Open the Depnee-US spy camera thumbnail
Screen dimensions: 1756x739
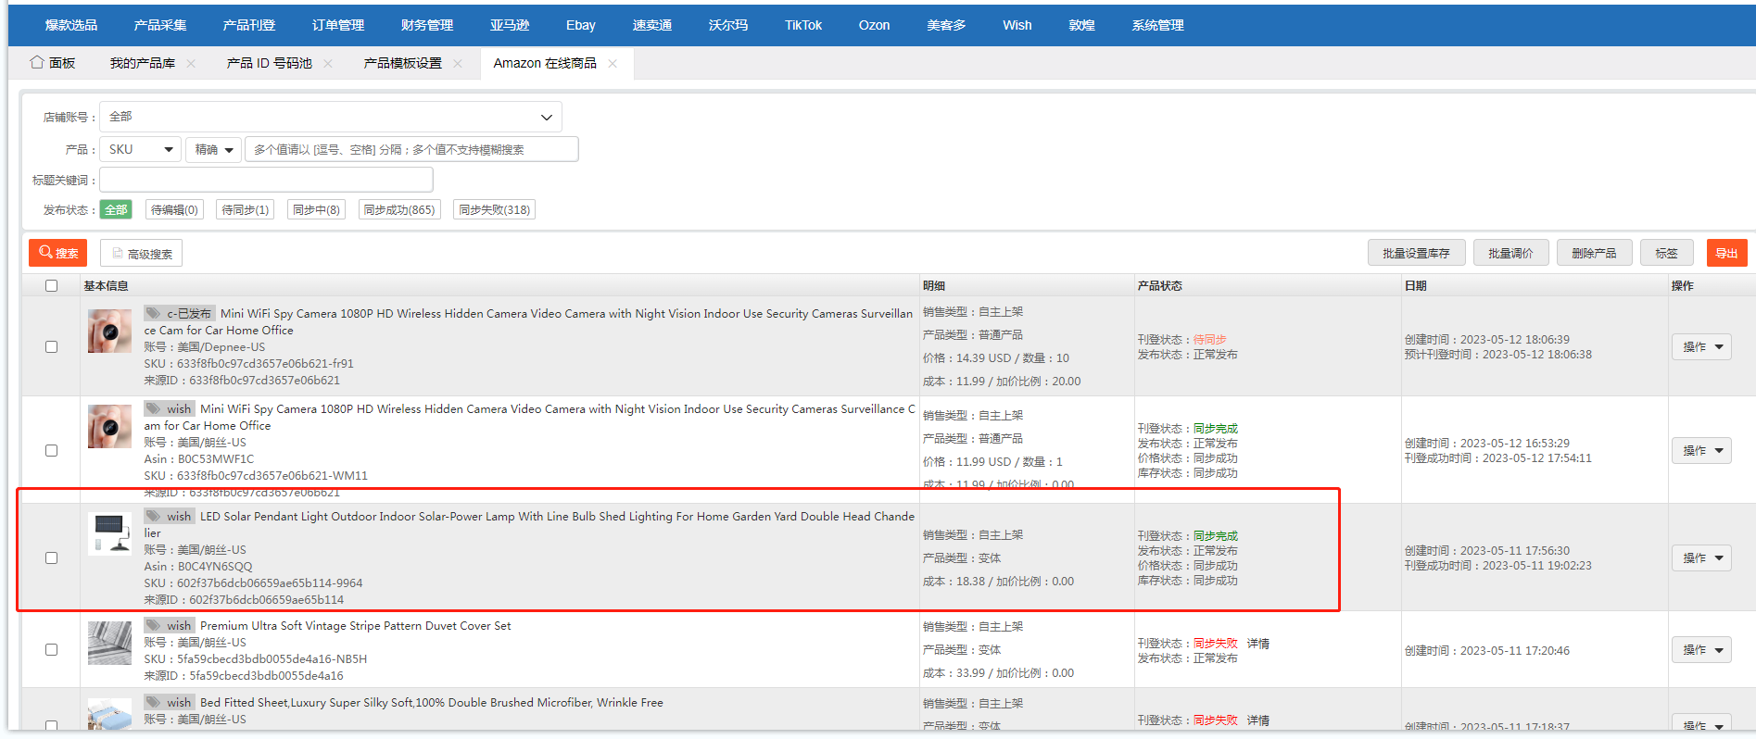pyautogui.click(x=109, y=331)
